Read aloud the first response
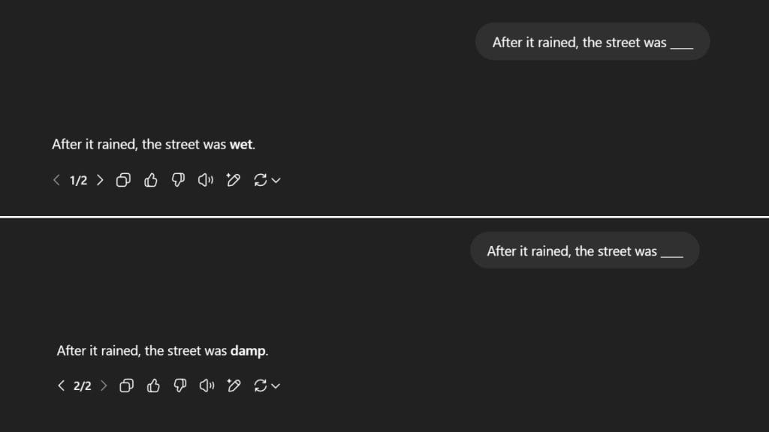The height and width of the screenshot is (432, 769). pos(205,180)
